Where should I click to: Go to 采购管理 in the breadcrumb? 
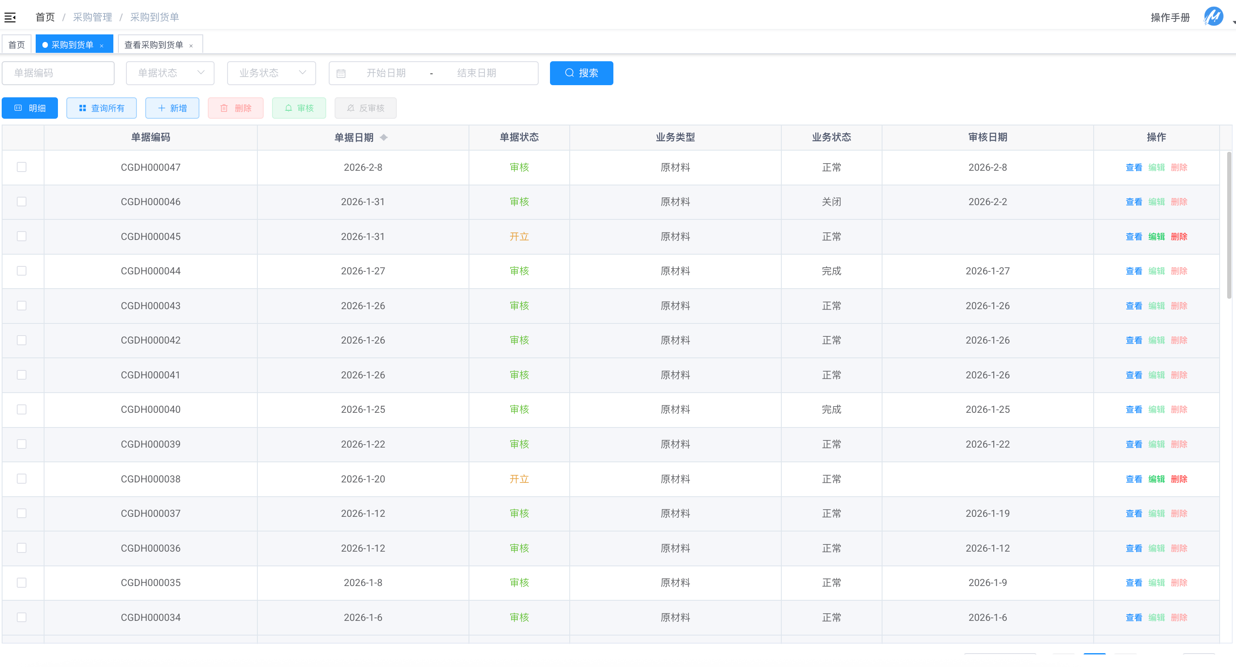pyautogui.click(x=92, y=17)
